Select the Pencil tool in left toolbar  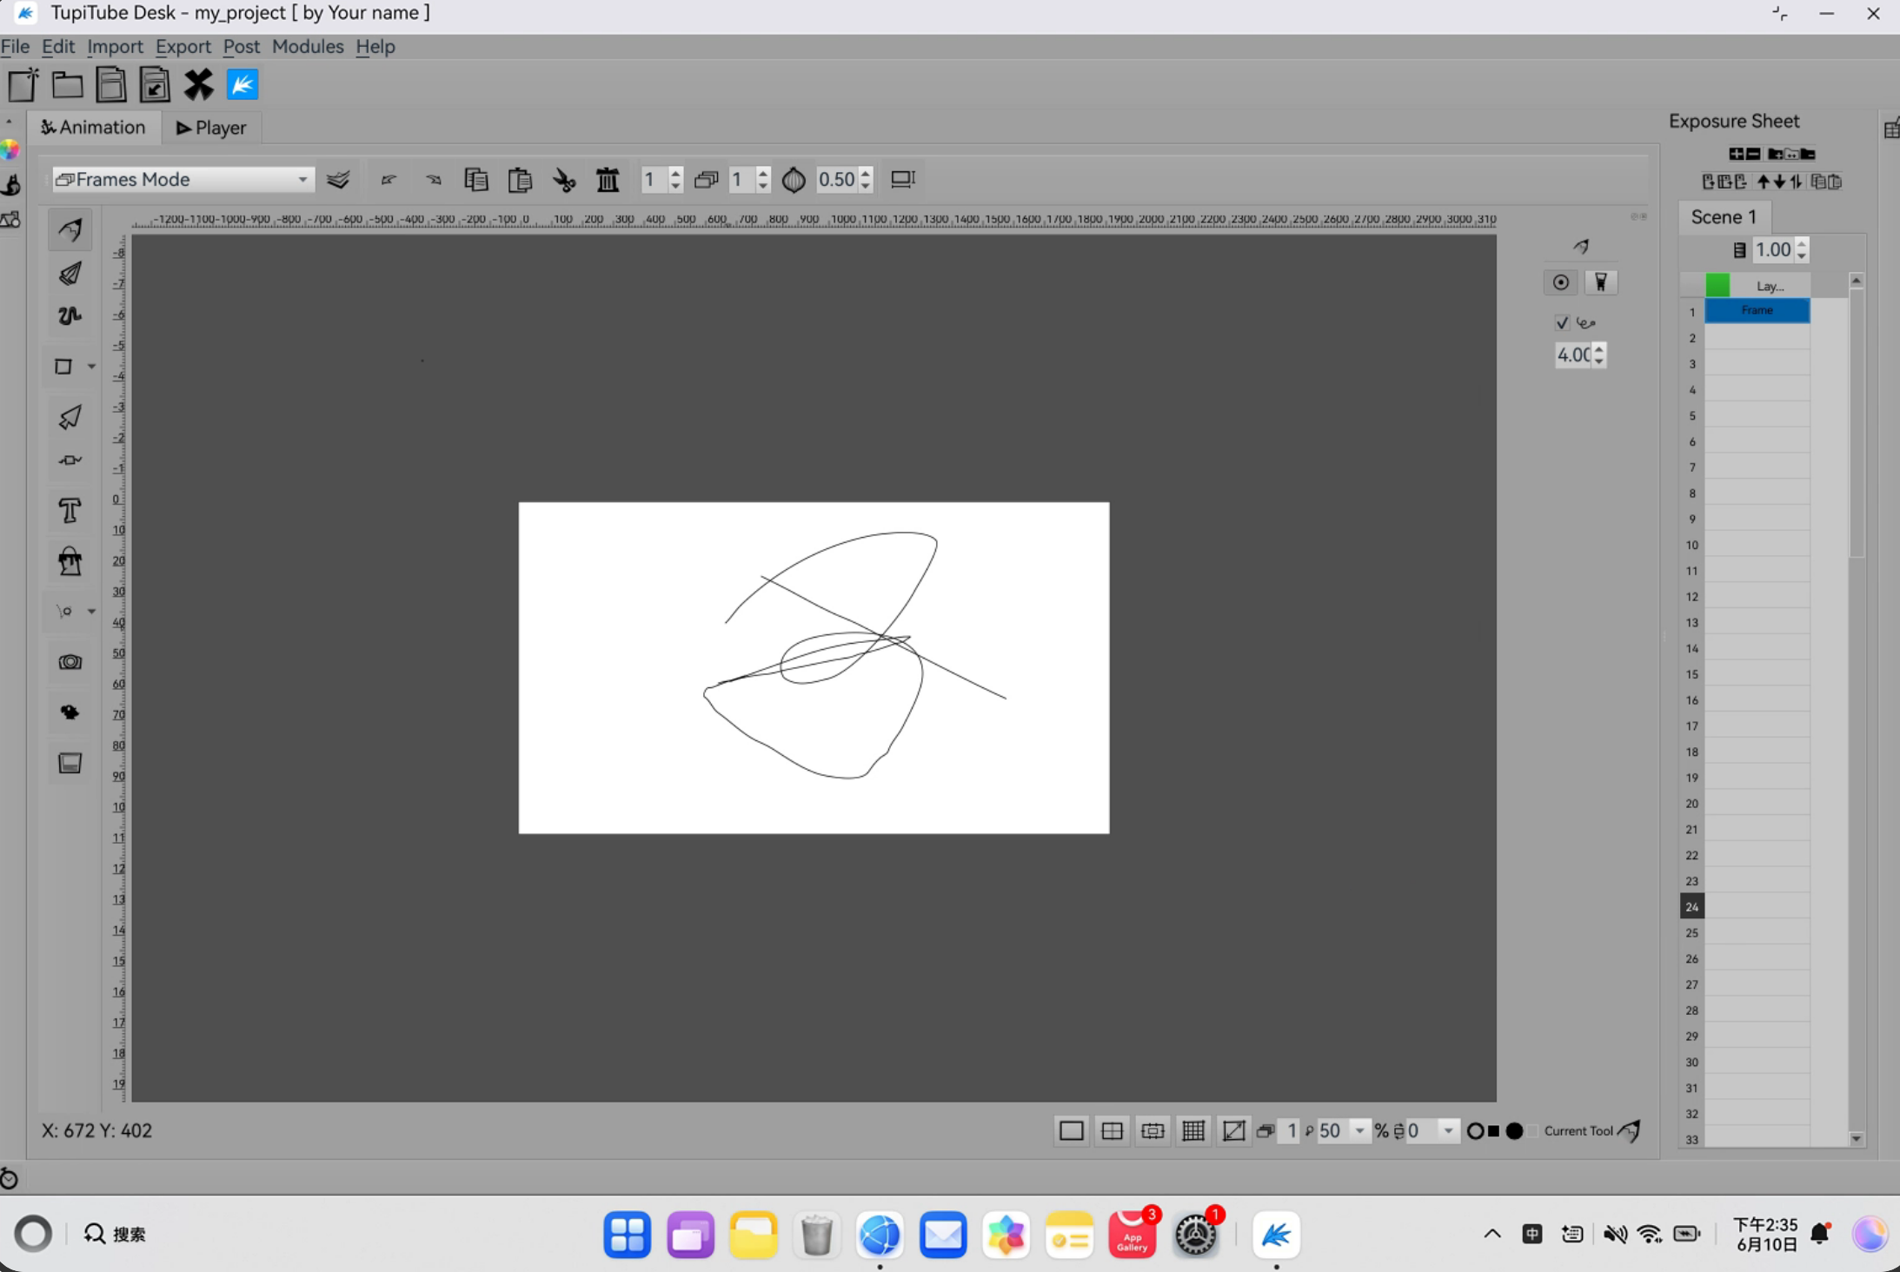coord(70,229)
